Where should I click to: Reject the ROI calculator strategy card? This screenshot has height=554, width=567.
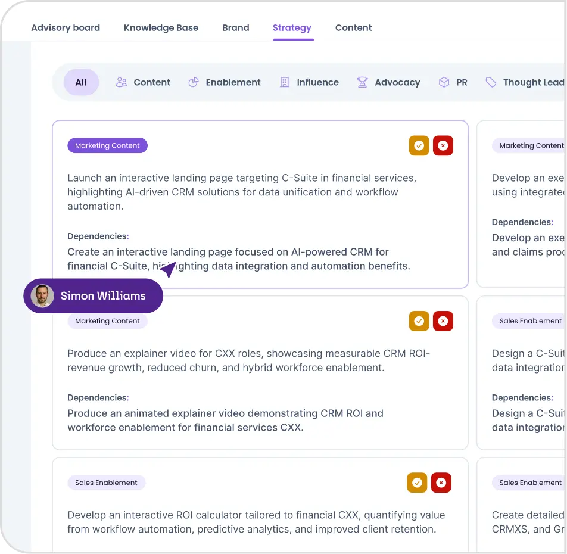coord(441,483)
